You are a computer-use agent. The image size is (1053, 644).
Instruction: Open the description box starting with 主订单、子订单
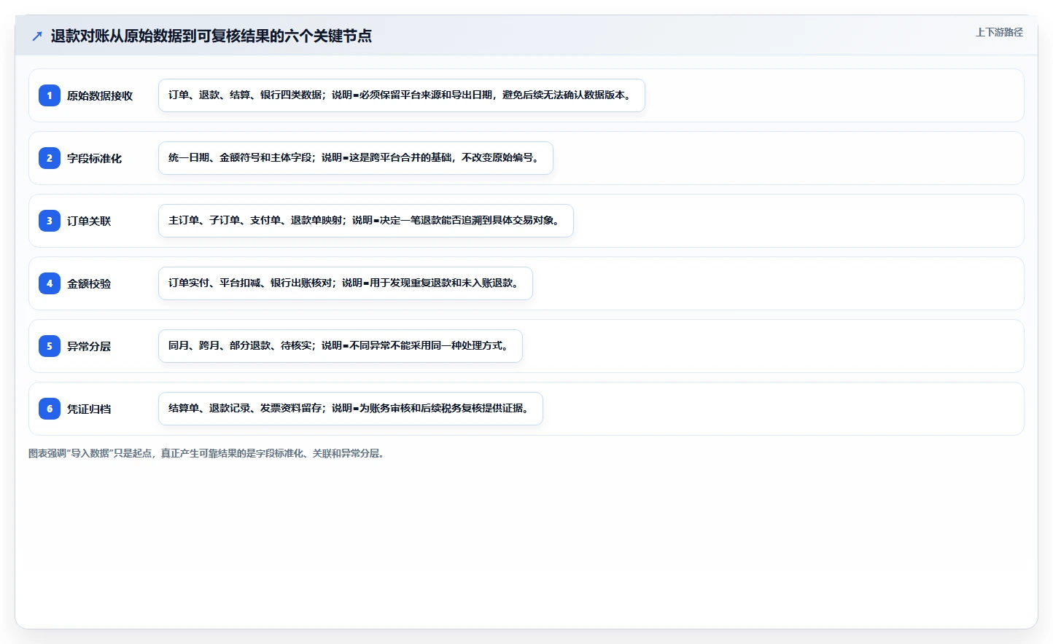366,221
